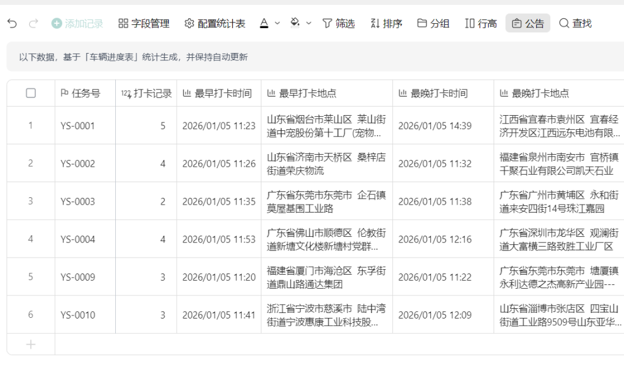Open 配置统计表 settings
This screenshot has width=624, height=366.
[215, 24]
